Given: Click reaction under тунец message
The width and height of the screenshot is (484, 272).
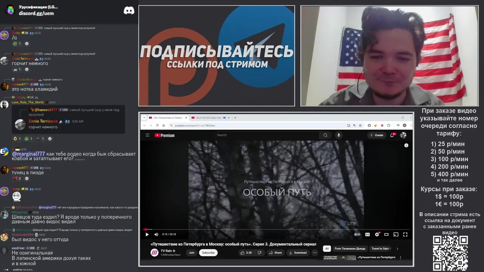Looking at the screenshot, I should coord(17,178).
